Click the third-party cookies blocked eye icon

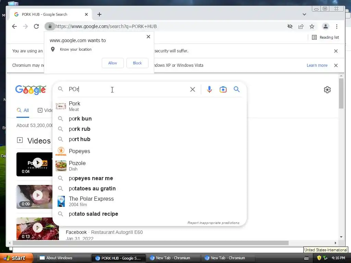tap(290, 26)
